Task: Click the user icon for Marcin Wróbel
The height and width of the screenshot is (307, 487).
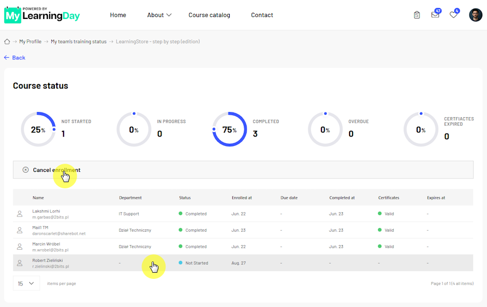Action: point(19,247)
